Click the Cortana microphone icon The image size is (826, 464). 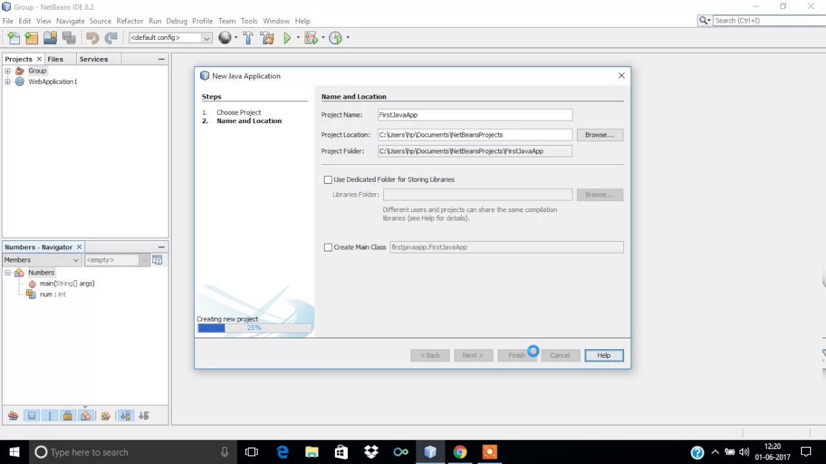(x=225, y=452)
